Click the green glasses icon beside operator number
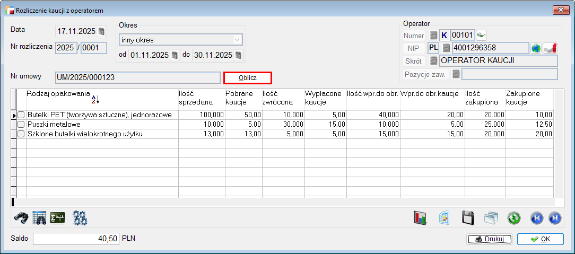 point(481,36)
